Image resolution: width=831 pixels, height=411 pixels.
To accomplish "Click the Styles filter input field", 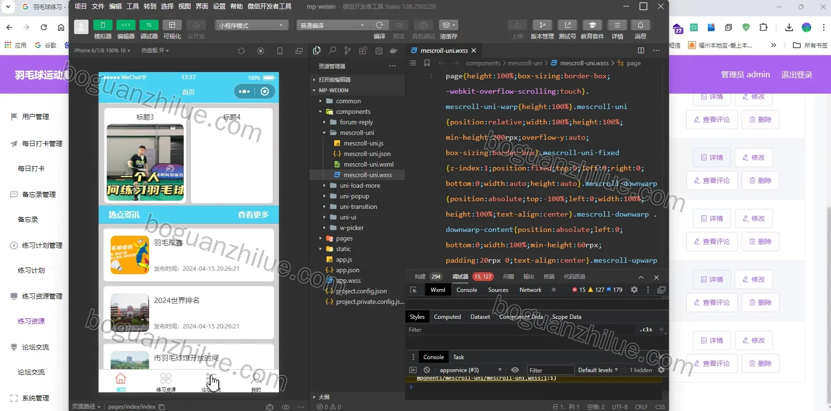I will (521, 330).
